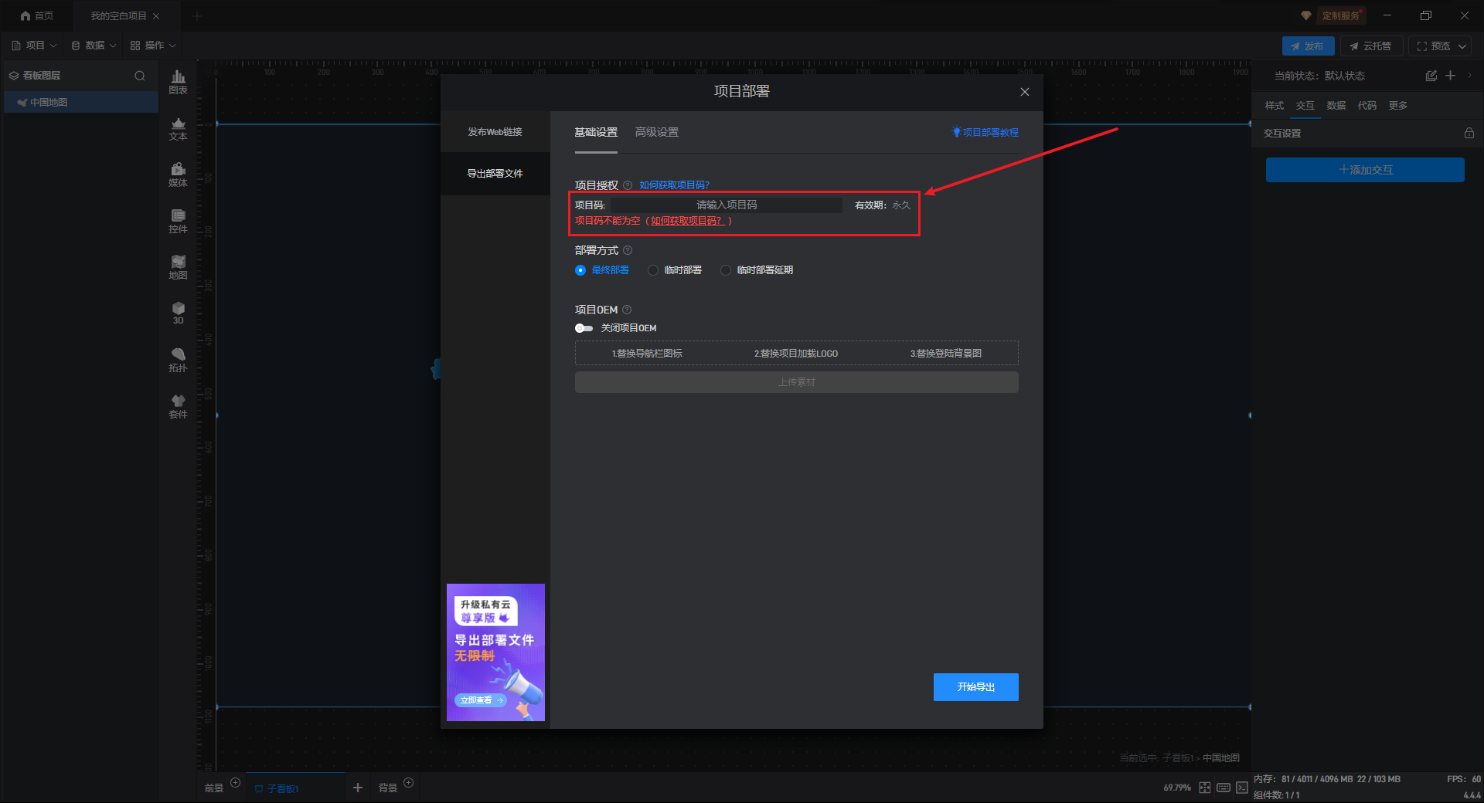This screenshot has height=803, width=1484.
Task: Click 2.替换项目加载LOGO step
Action: pyautogui.click(x=796, y=354)
